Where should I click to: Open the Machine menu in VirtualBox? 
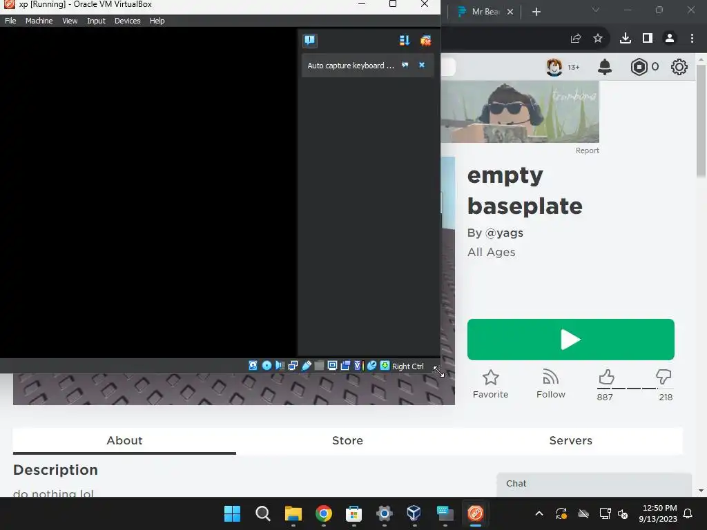(39, 21)
